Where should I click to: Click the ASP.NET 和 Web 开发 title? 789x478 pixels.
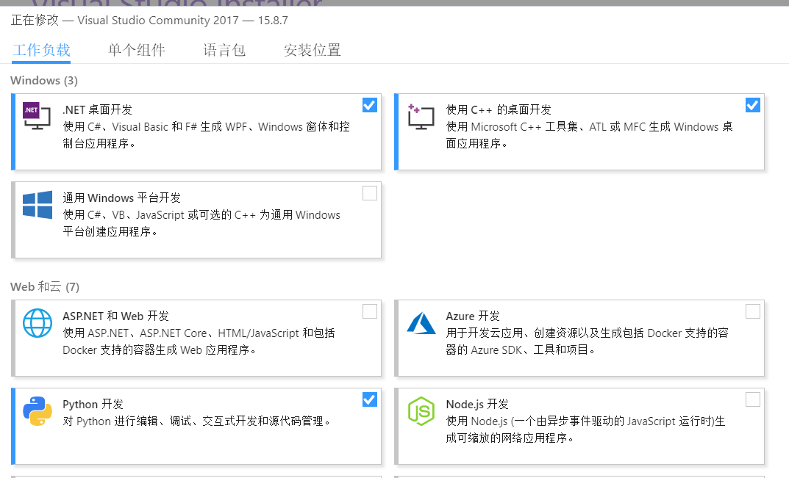click(115, 316)
